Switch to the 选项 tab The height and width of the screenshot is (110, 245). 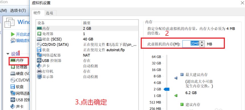click(50, 13)
